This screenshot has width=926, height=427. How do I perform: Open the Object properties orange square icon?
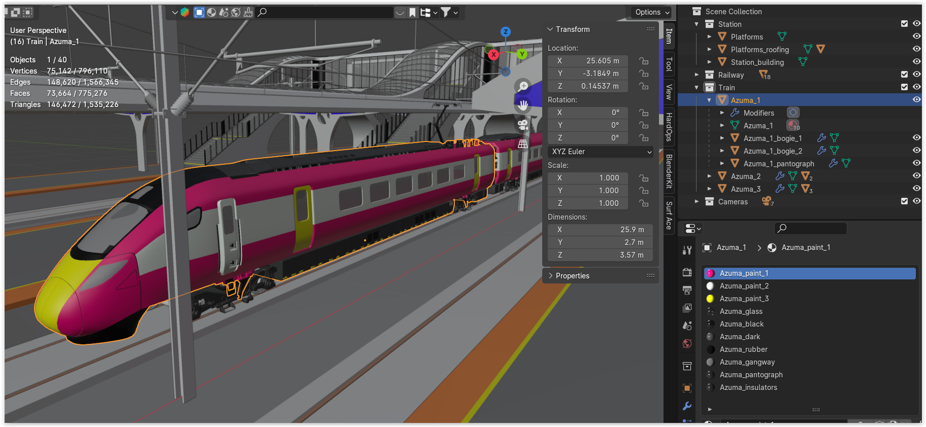point(687,388)
